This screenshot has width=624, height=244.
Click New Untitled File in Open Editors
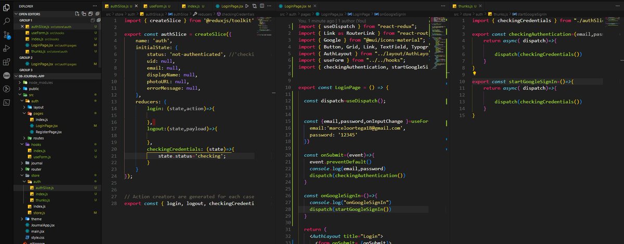click(x=76, y=14)
